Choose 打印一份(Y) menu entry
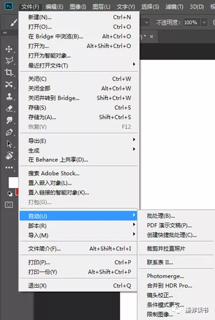The width and height of the screenshot is (215, 320). pyautogui.click(x=79, y=272)
